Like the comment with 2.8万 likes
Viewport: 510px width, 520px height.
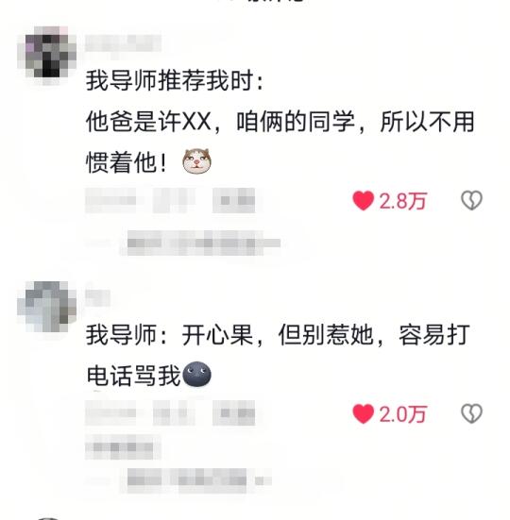[363, 201]
